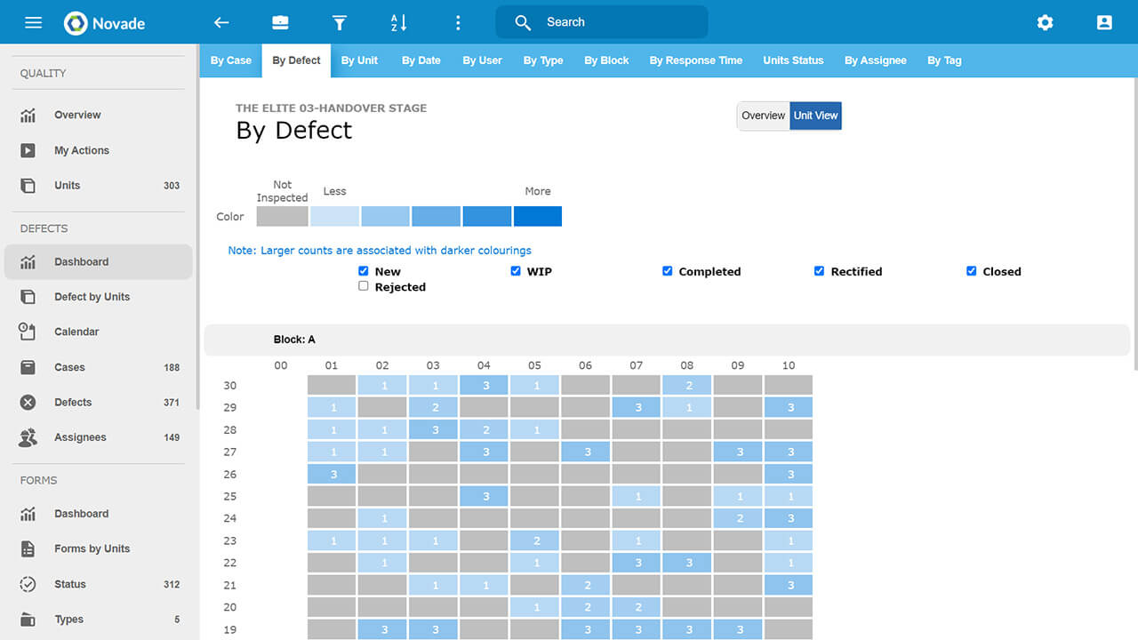The image size is (1138, 640).
Task: Click the back arrow icon
Action: tap(221, 23)
